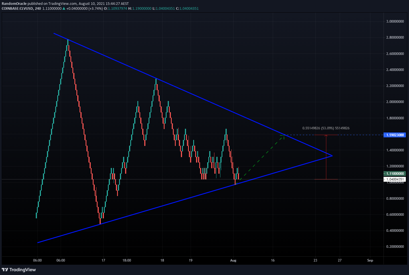Click the 0.55149826 (53.09%) measurement label
Image resolution: width=409 pixels, height=275 pixels.
click(x=326, y=128)
